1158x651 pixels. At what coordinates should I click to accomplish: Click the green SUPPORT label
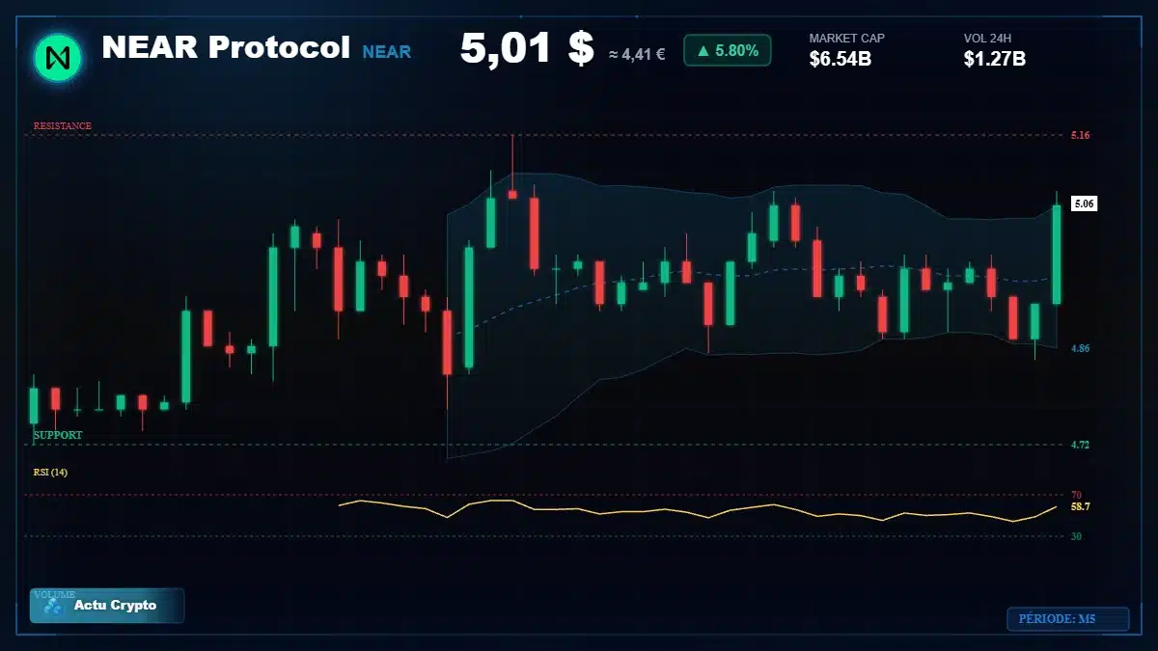coord(58,435)
